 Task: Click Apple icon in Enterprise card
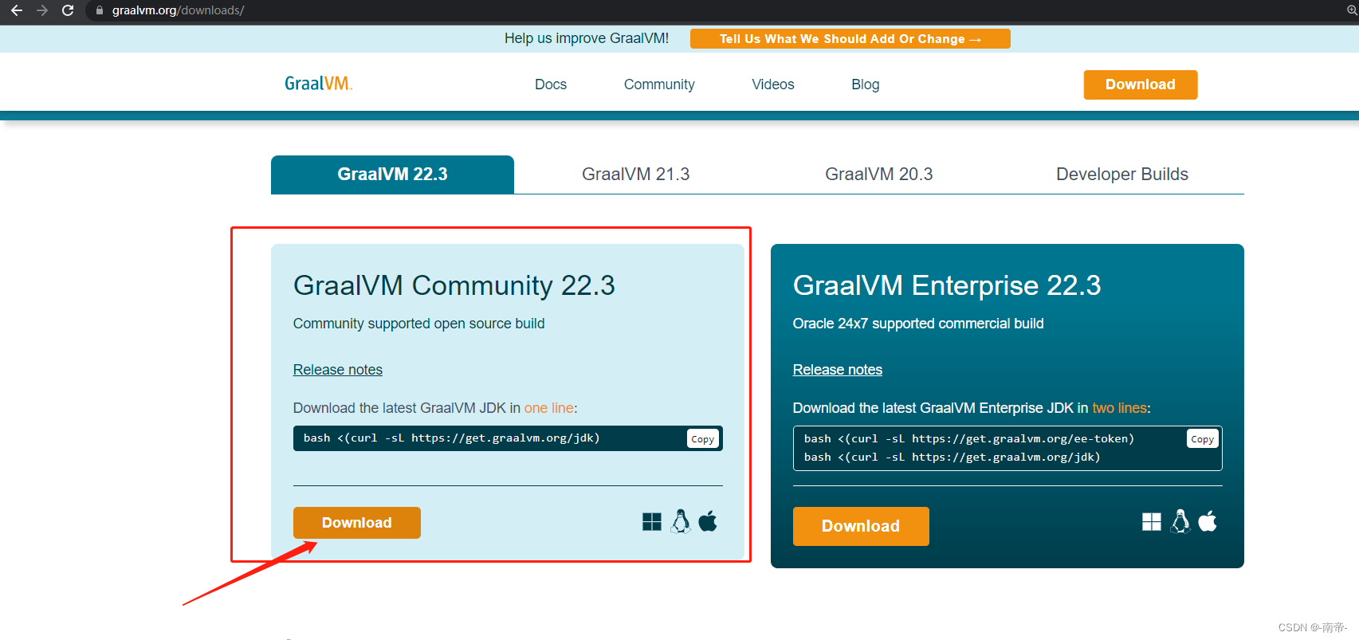pyautogui.click(x=1208, y=521)
